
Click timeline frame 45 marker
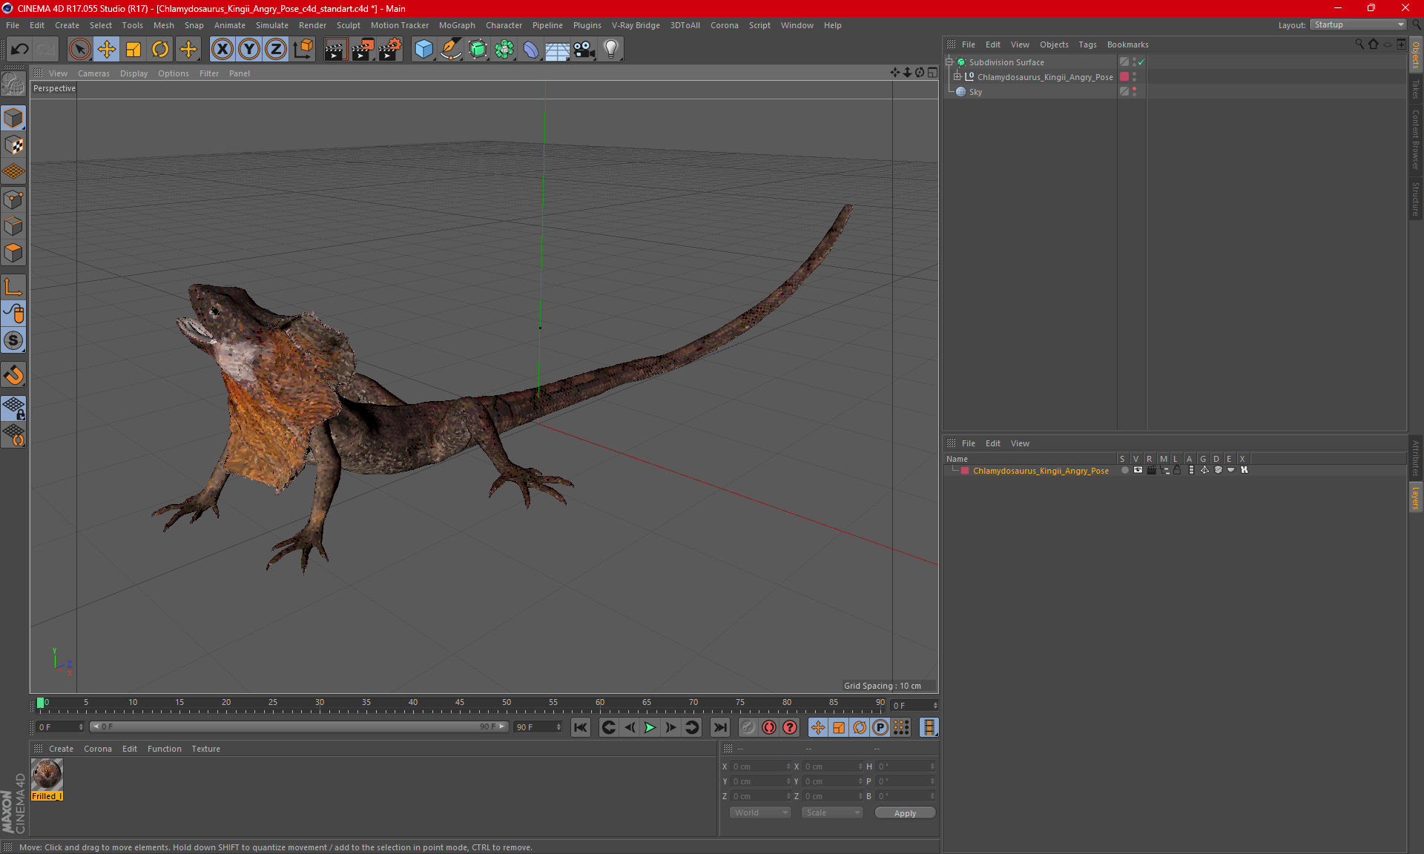pyautogui.click(x=460, y=703)
